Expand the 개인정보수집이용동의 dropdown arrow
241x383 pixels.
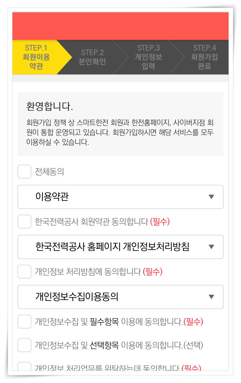point(211,297)
